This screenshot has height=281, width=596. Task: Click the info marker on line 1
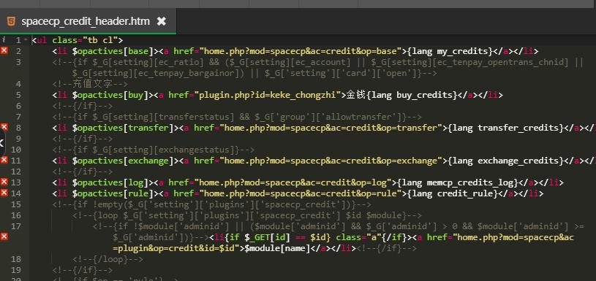(4, 39)
